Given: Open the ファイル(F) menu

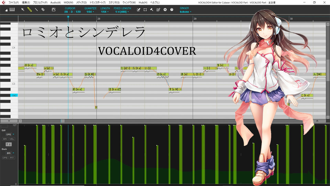Looking at the screenshot, I should (13, 2).
